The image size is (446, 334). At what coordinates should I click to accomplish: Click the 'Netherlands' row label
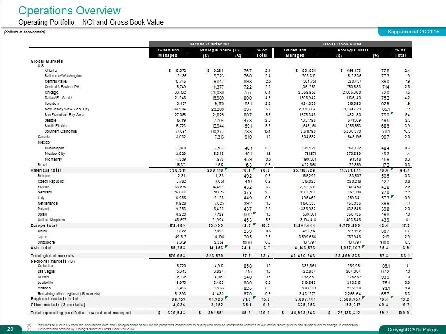click(47, 203)
